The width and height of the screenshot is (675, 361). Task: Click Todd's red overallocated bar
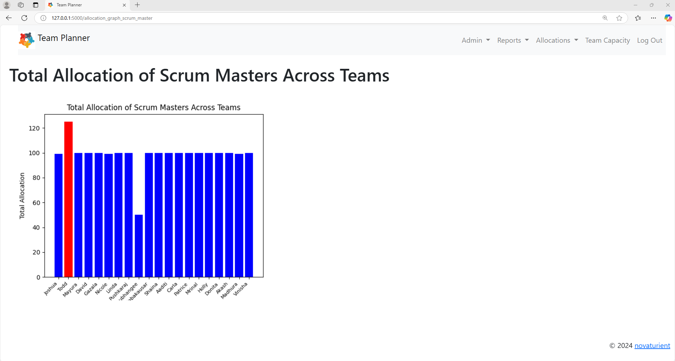point(68,199)
